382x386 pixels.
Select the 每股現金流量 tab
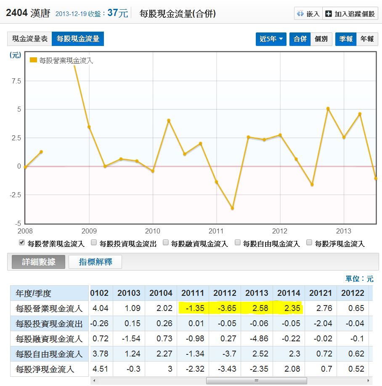click(78, 39)
